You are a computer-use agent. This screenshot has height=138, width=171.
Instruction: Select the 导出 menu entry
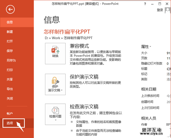10,89
